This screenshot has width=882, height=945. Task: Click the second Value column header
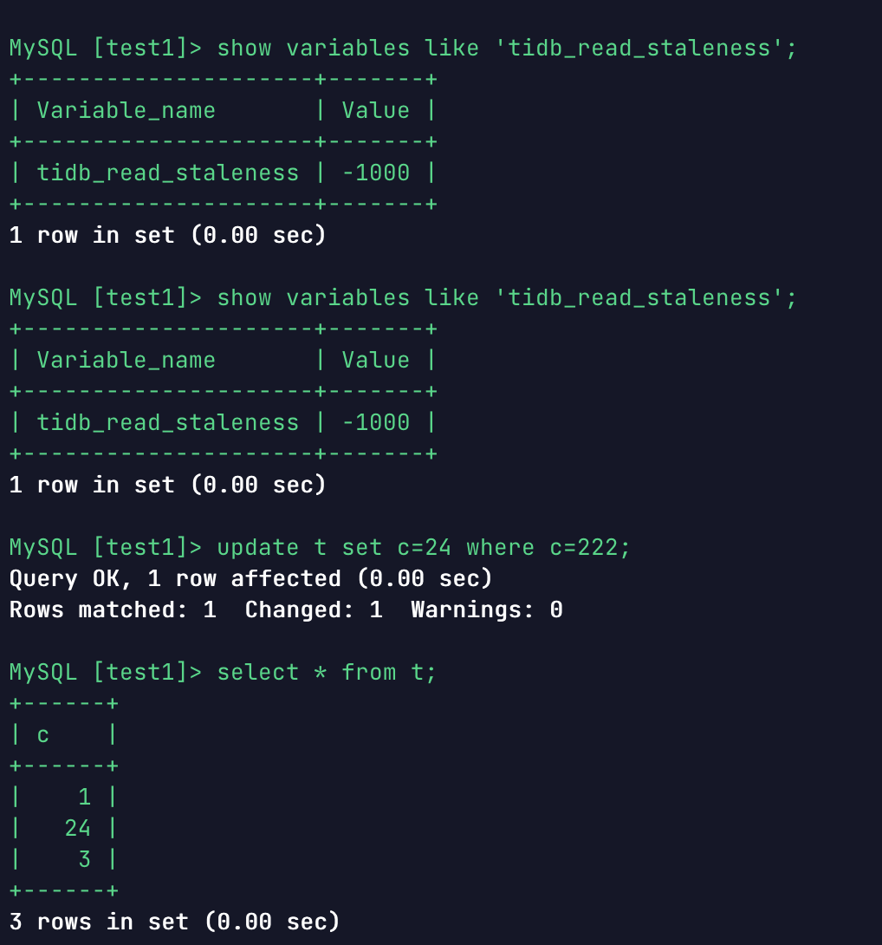(375, 360)
